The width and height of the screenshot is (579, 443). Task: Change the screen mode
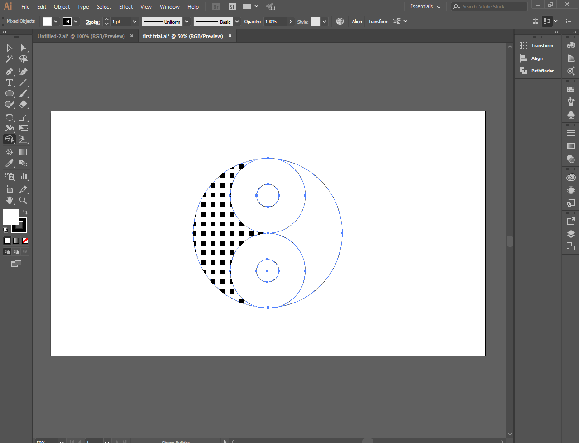(16, 263)
